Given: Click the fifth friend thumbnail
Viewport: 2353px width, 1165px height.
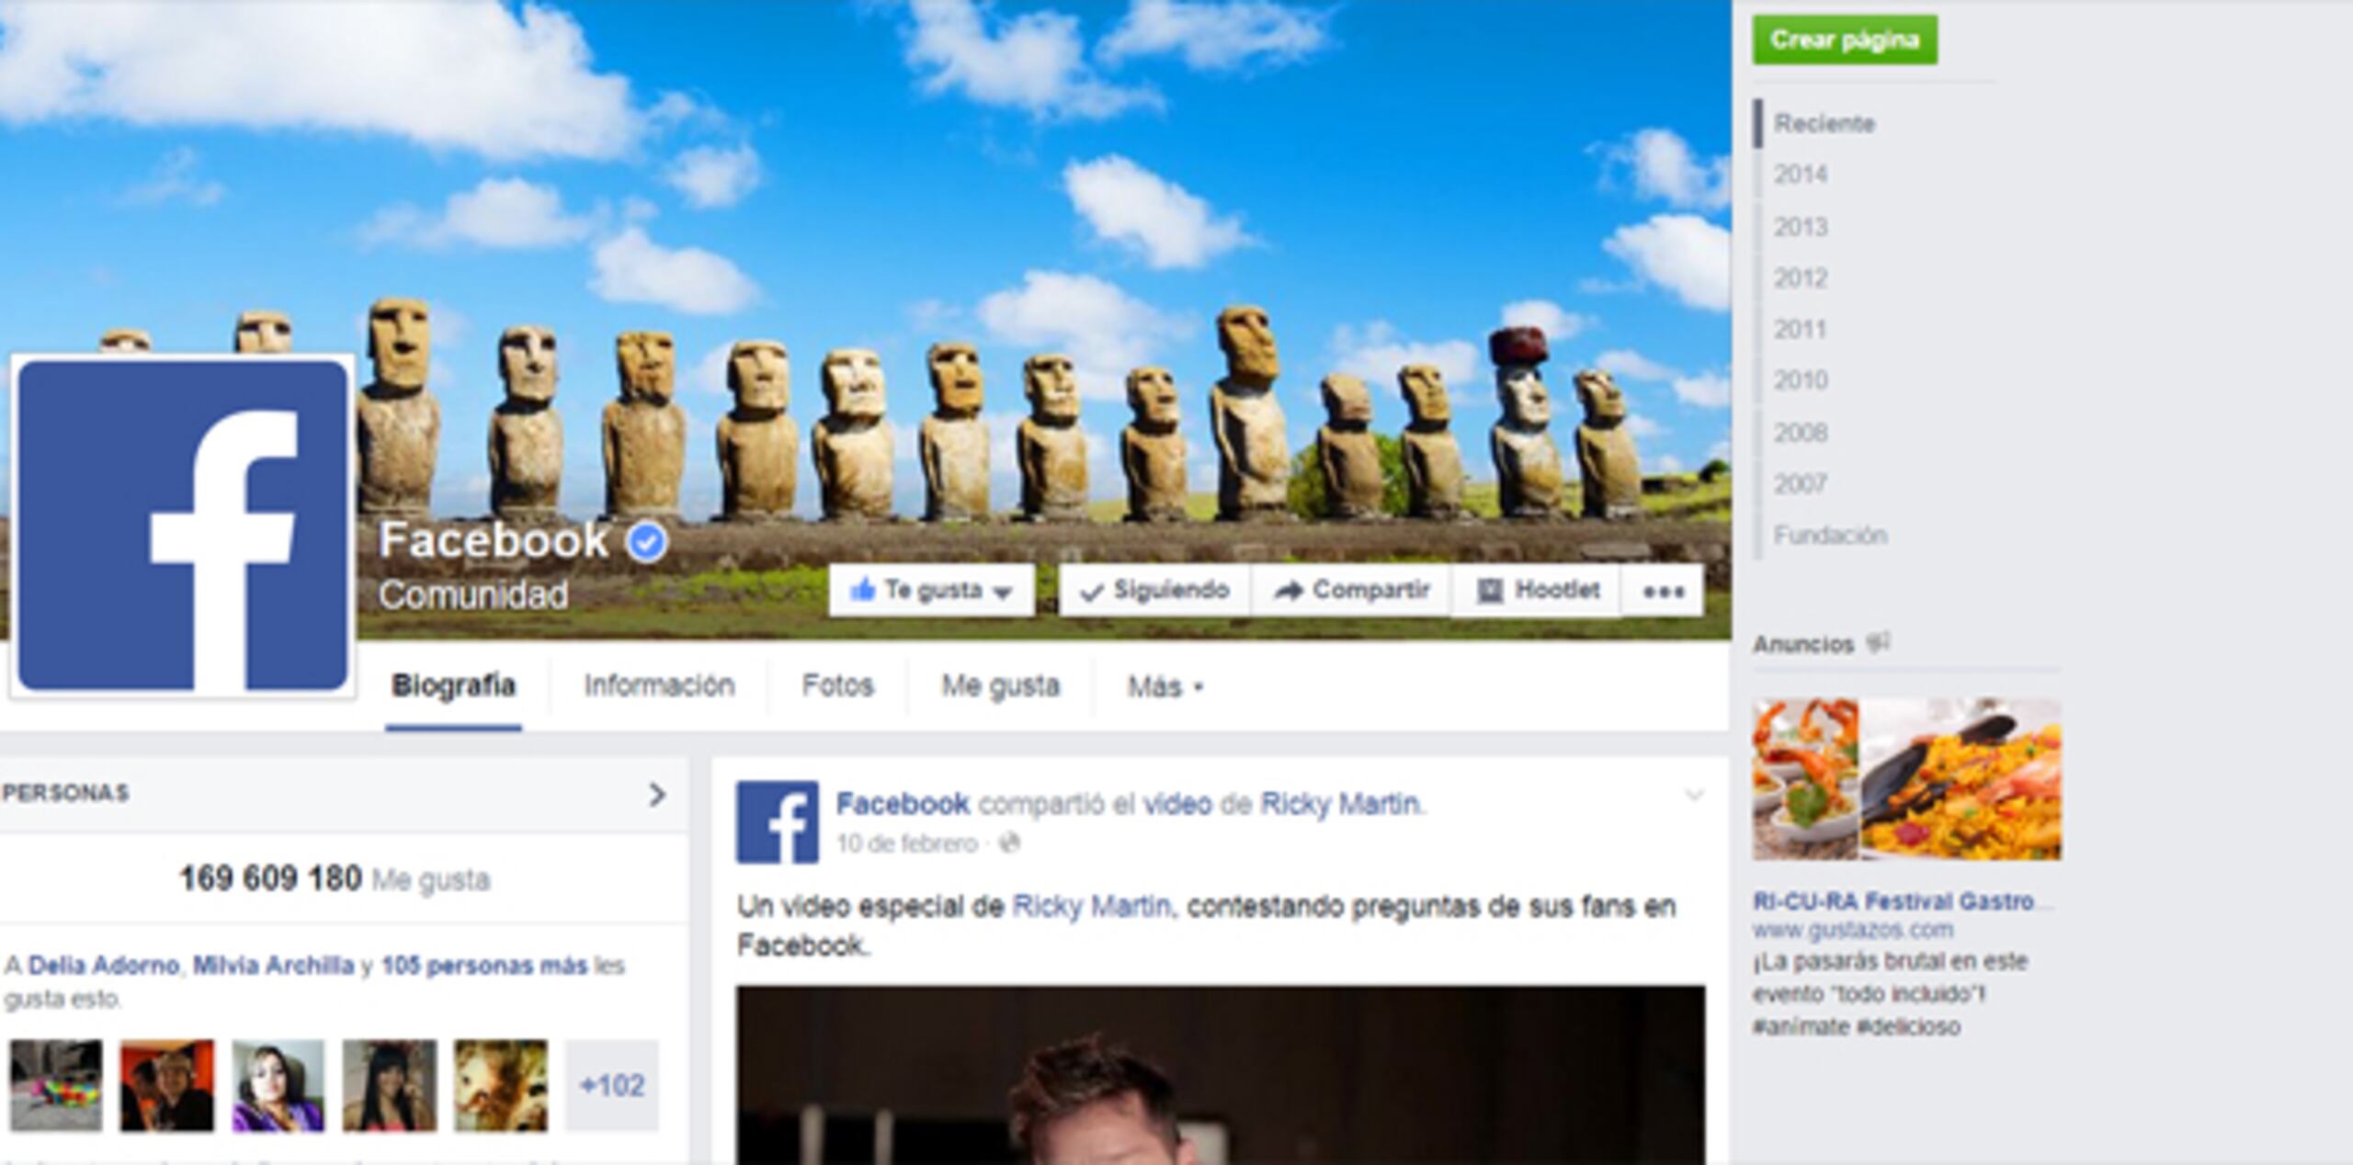Looking at the screenshot, I should pos(501,1085).
